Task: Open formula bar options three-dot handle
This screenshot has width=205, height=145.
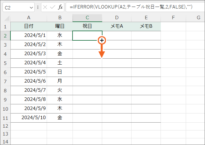Action: click(x=38, y=7)
